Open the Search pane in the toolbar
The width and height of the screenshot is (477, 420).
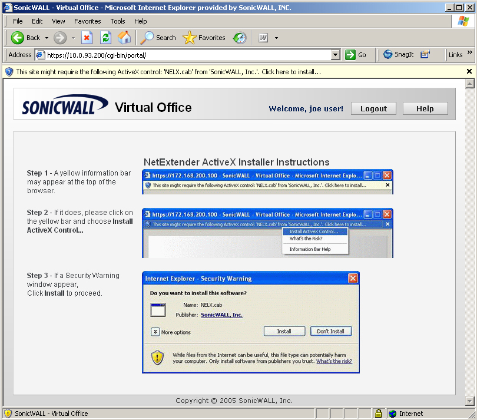(x=158, y=38)
